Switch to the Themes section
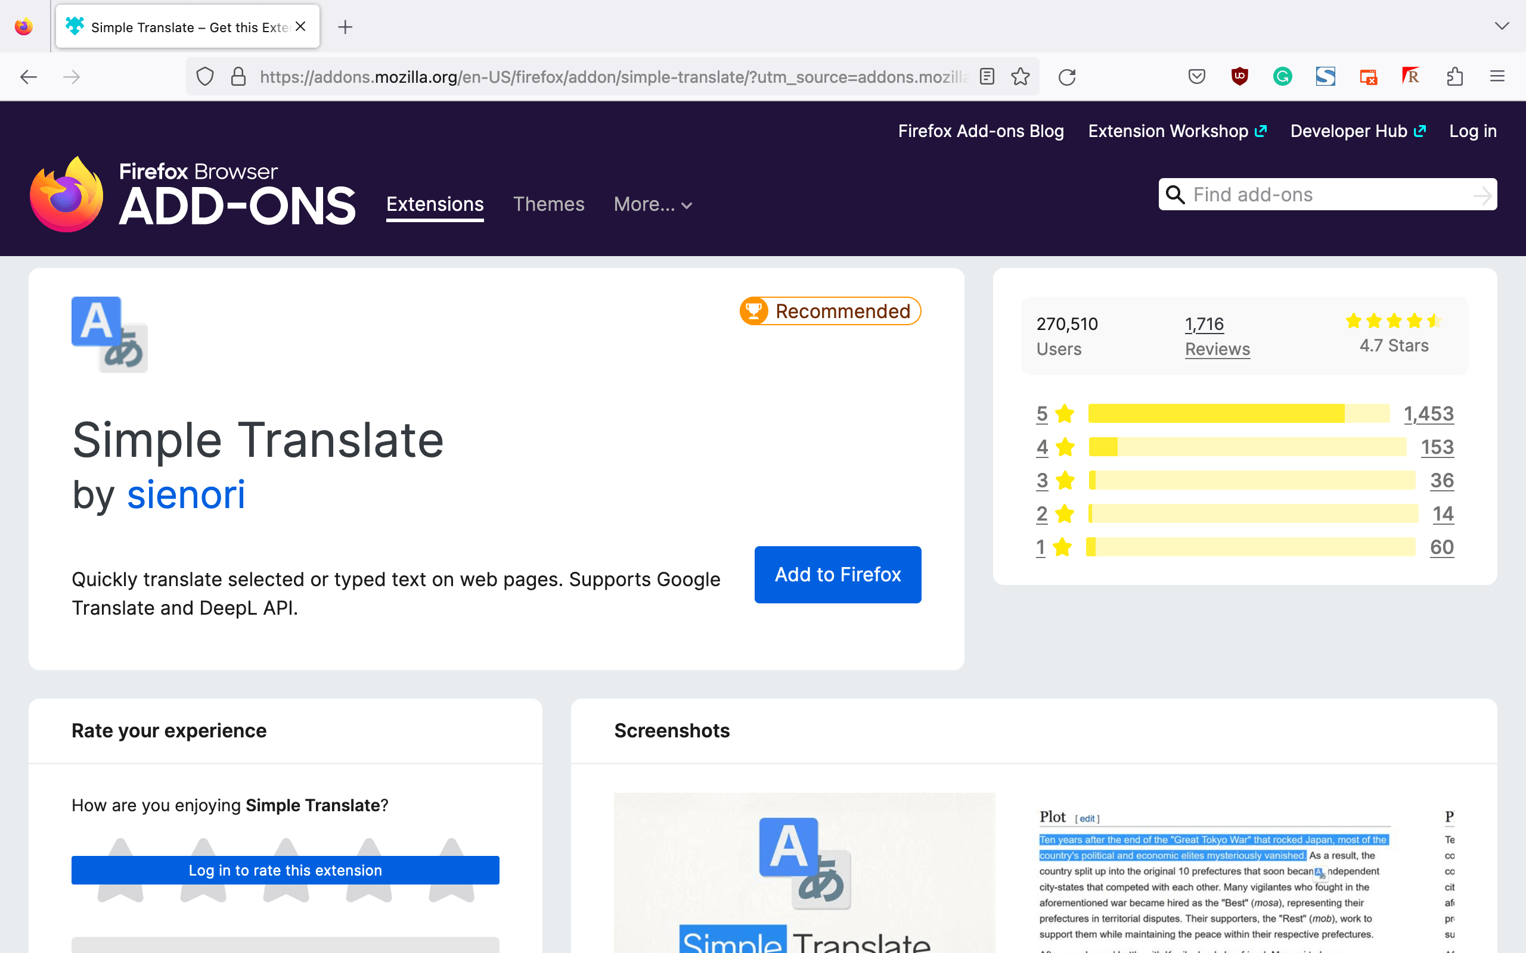1526x953 pixels. [x=548, y=204]
